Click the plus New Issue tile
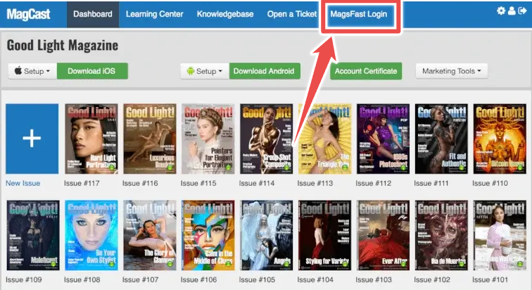This screenshot has height=290, width=532. (x=32, y=139)
